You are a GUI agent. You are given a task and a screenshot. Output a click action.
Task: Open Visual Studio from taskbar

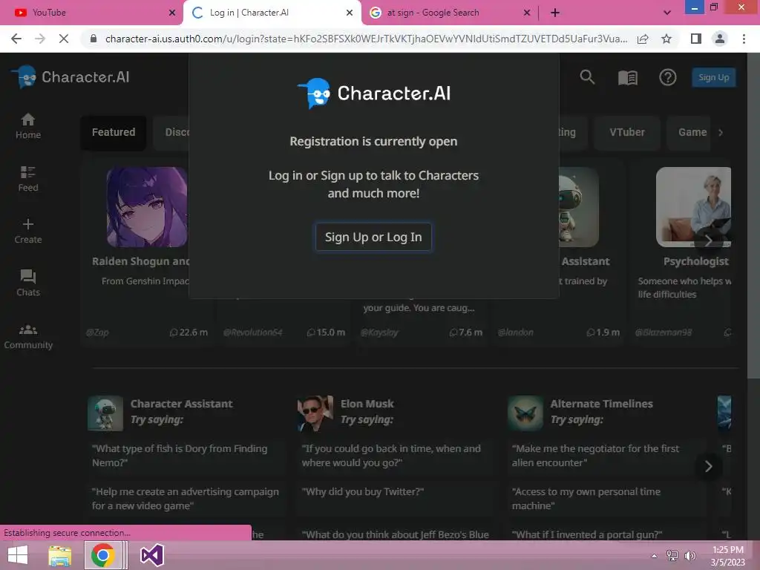tap(151, 555)
